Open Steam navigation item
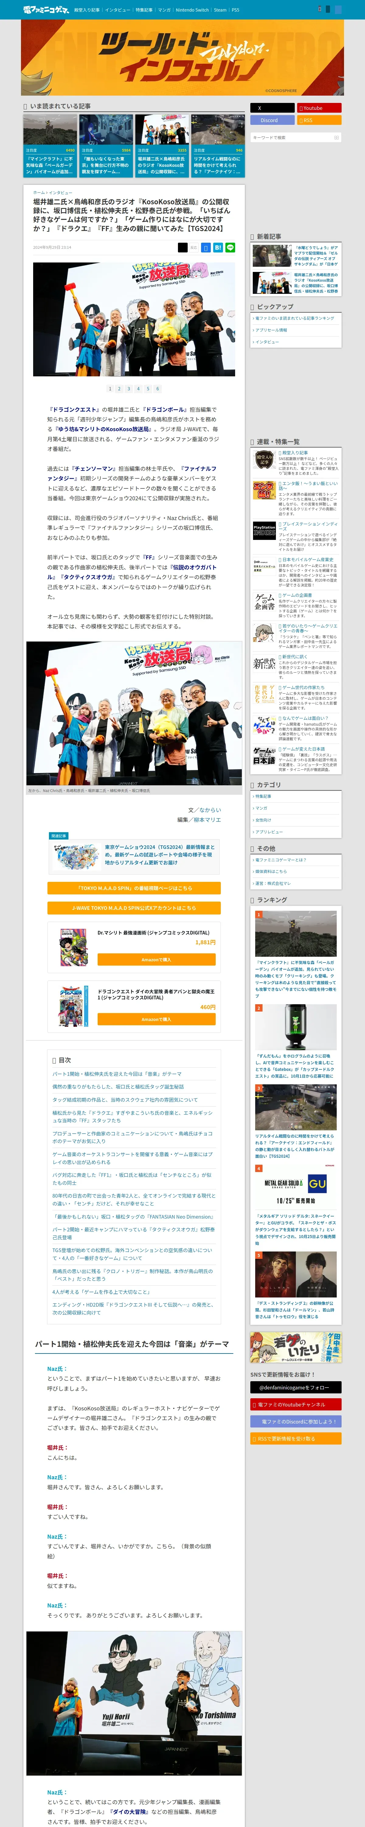 pyautogui.click(x=221, y=10)
